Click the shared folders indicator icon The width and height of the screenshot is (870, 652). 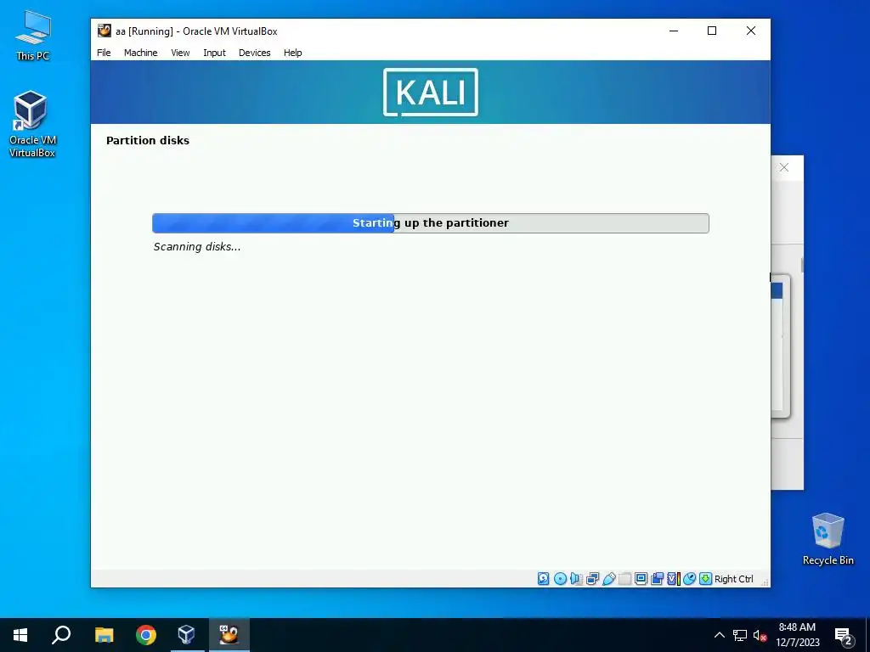[624, 579]
